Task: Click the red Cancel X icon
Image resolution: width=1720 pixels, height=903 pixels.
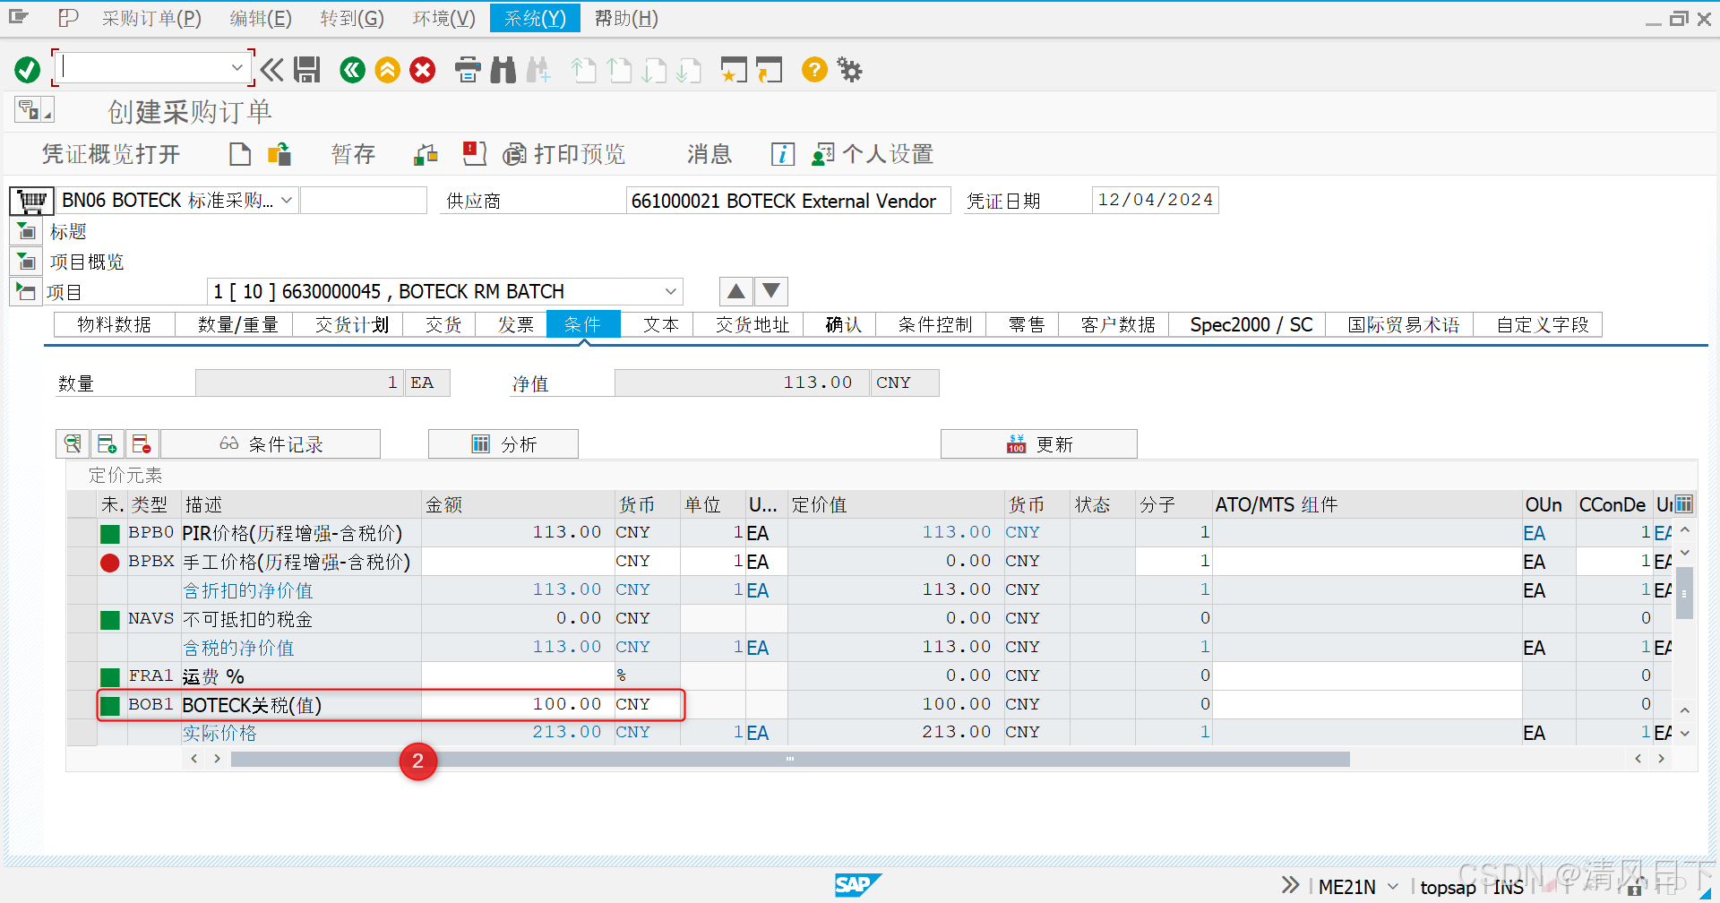Action: [x=423, y=70]
